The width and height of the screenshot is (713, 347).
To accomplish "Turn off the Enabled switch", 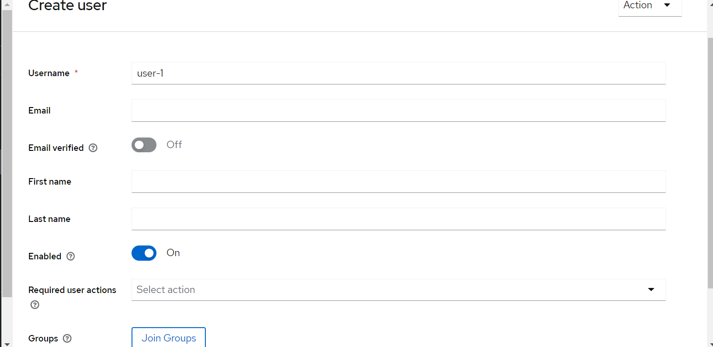I will click(x=144, y=253).
